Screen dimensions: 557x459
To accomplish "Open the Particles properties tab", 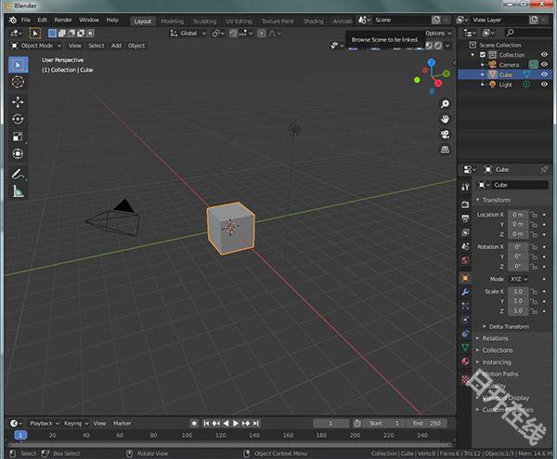I will (465, 306).
